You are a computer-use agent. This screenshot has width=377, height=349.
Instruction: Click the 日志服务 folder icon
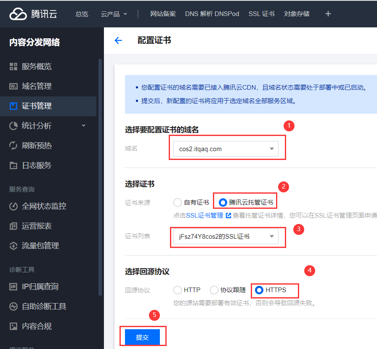(13, 165)
